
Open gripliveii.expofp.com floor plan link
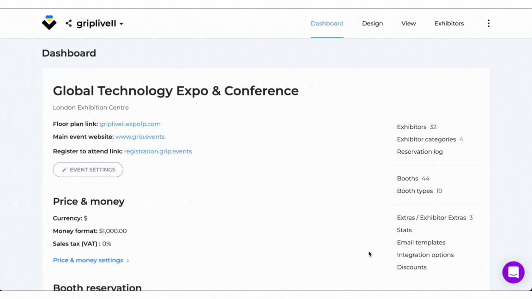[130, 124]
